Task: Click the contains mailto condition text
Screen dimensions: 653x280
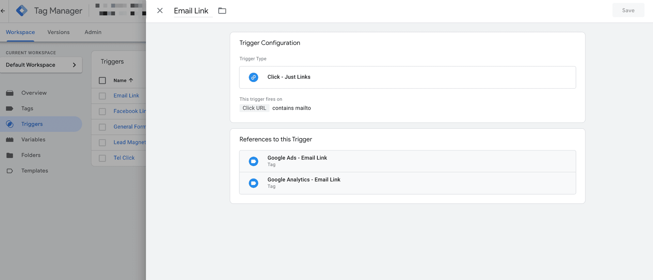Action: [x=292, y=108]
